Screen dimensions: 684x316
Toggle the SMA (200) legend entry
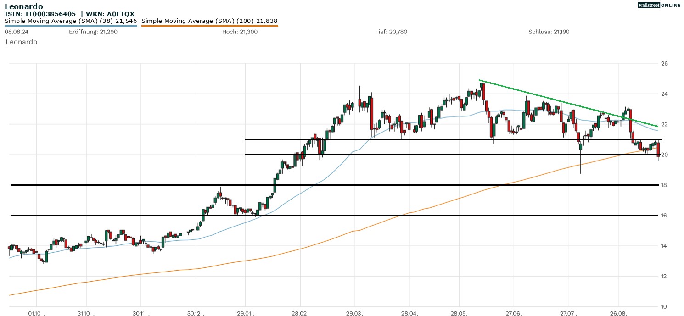click(209, 21)
